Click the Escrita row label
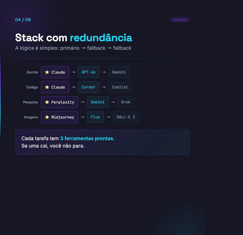This screenshot has width=243, height=235. click(x=32, y=72)
